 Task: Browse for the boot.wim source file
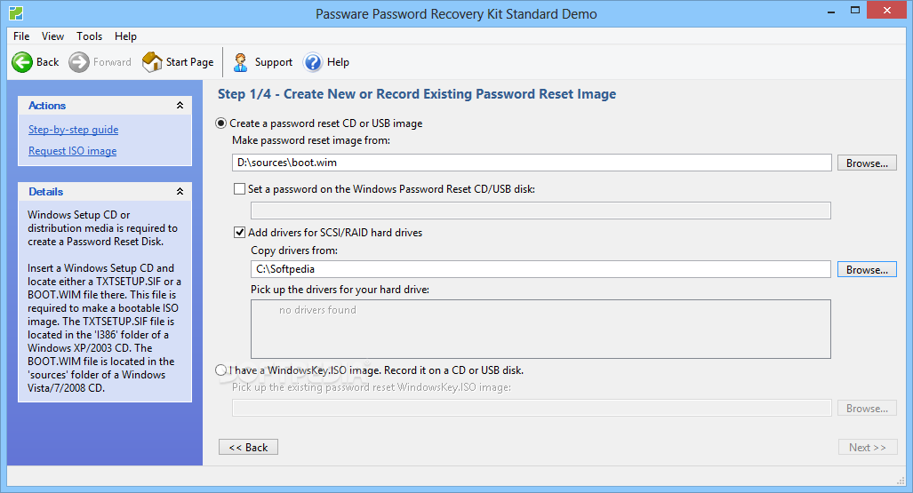tap(867, 163)
